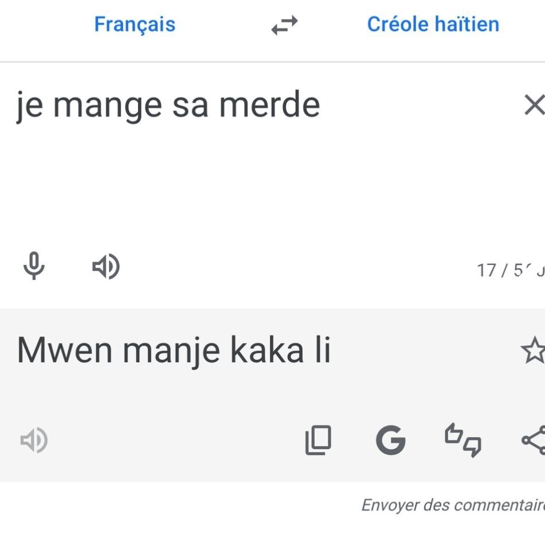
Task: Rate the translation with thumbs down
Action: pyautogui.click(x=473, y=447)
